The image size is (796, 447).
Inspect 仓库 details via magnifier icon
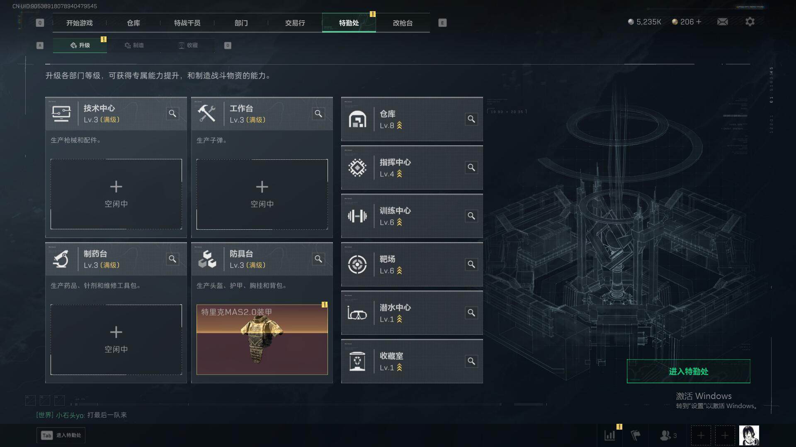471,119
